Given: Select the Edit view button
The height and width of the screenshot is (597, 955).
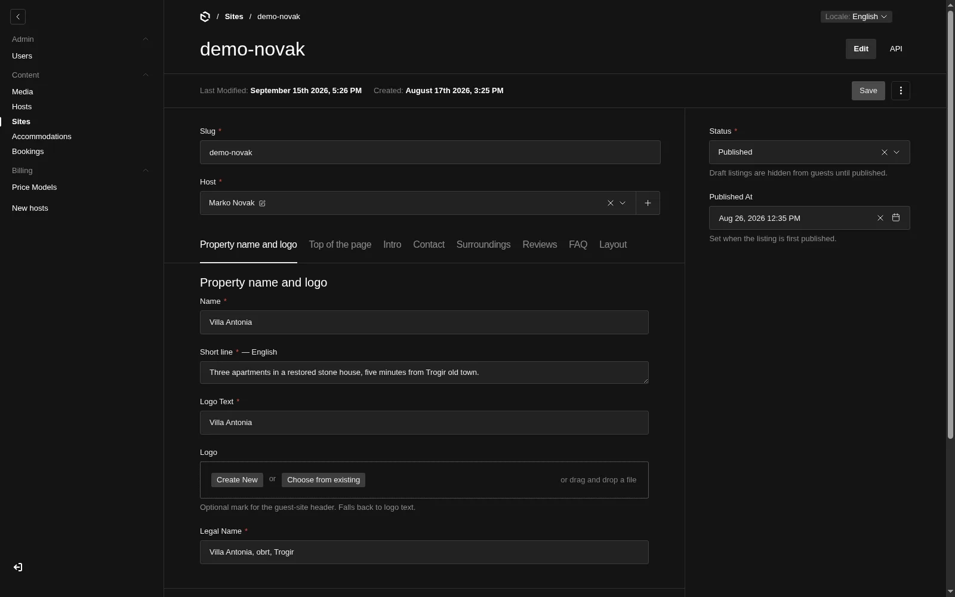Looking at the screenshot, I should click(x=861, y=49).
